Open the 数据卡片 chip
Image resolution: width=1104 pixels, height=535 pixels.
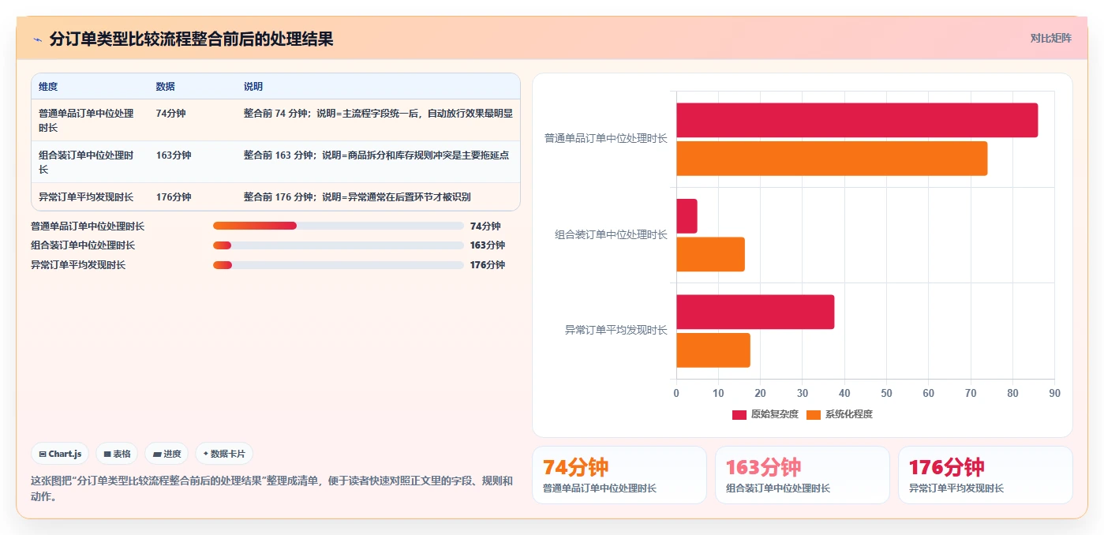(x=224, y=454)
